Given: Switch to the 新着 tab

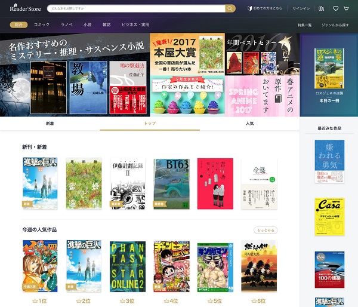Looking at the screenshot, I should click(50, 124).
